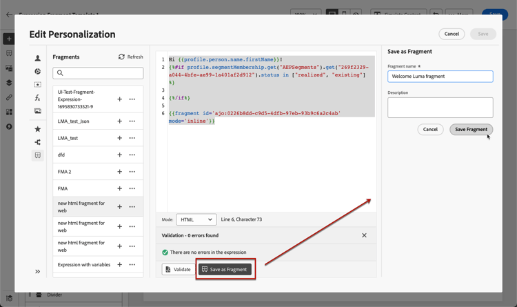The image size is (517, 307).
Task: Click the Fragment name input field
Action: coord(440,77)
